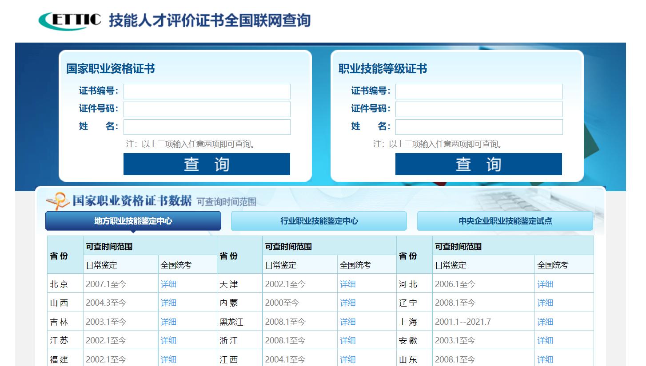Switch to the 行业职业技能鉴定中心 tab

coord(319,221)
